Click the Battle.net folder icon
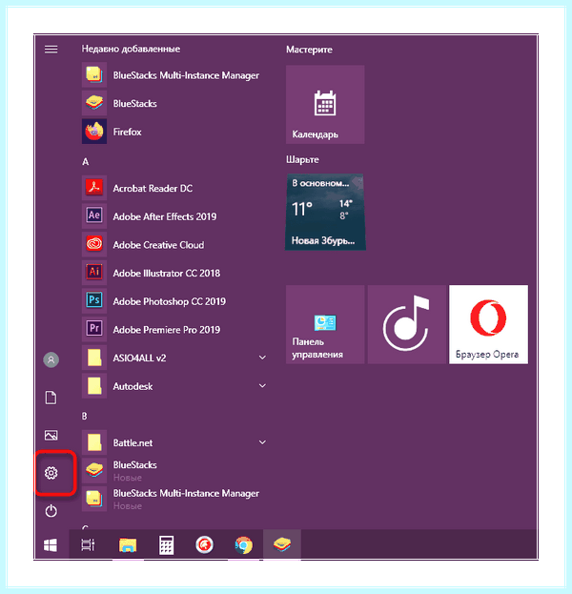Screen dimensions: 572x594 (x=94, y=442)
